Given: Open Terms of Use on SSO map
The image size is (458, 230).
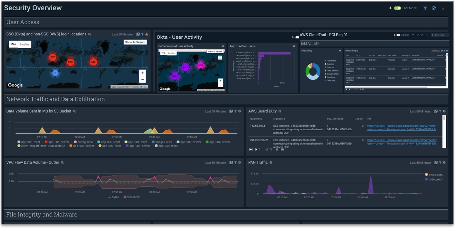Looking at the screenshot, I should [140, 87].
